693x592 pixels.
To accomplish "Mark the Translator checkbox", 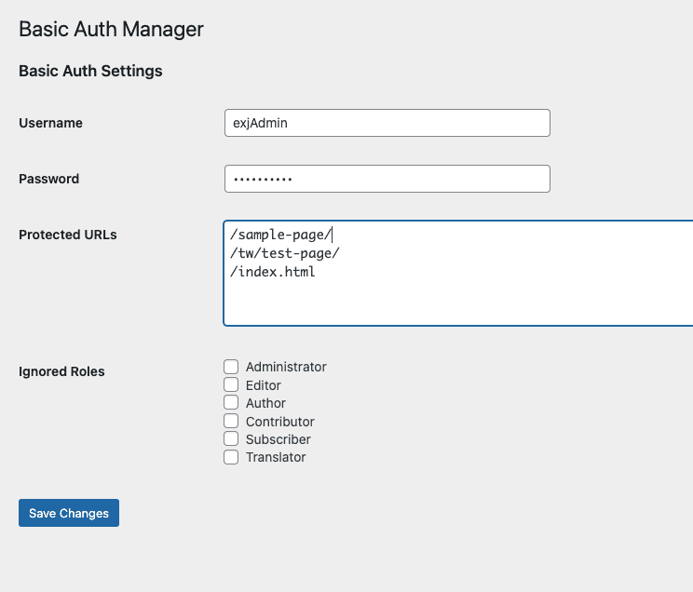I will [x=231, y=457].
